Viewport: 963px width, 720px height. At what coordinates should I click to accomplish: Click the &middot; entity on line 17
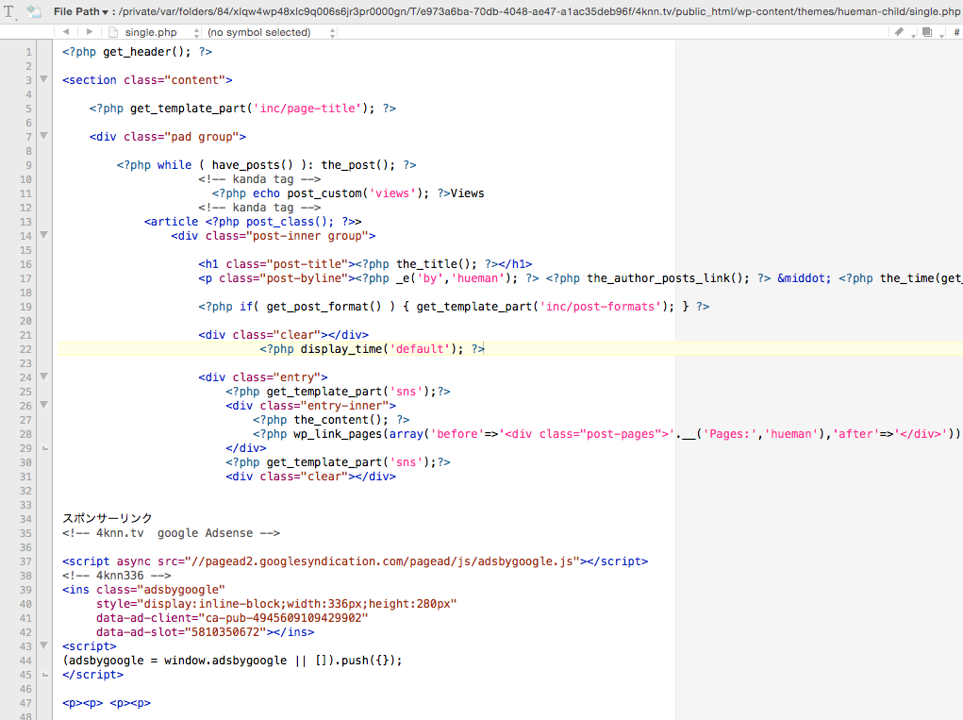point(804,278)
